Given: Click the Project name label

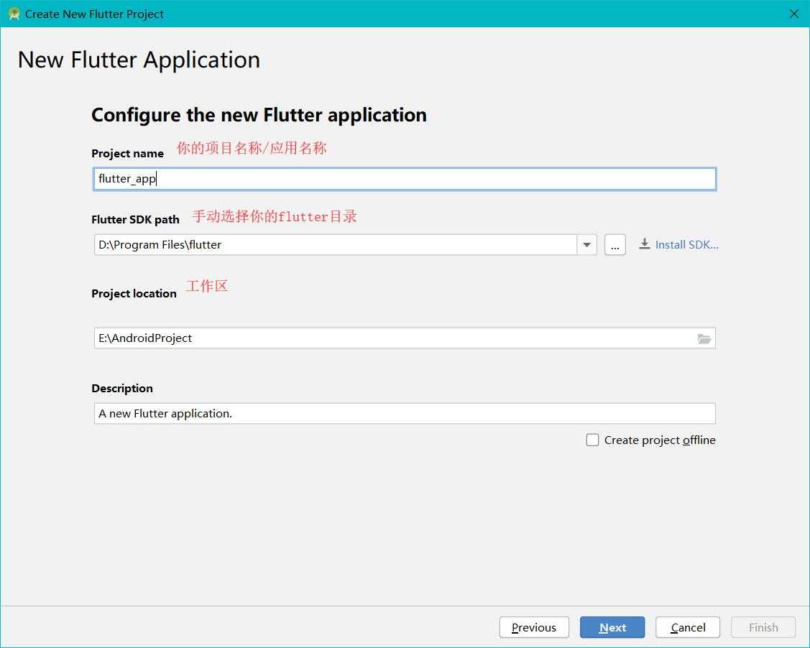Looking at the screenshot, I should tap(128, 153).
